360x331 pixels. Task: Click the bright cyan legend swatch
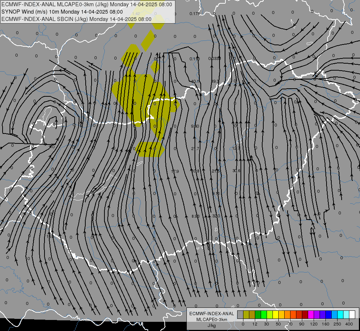pos(340,314)
